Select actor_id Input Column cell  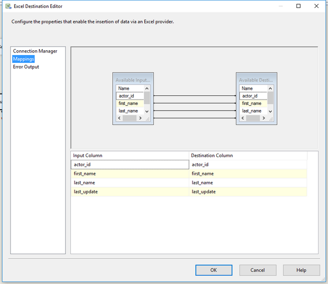[x=130, y=165]
